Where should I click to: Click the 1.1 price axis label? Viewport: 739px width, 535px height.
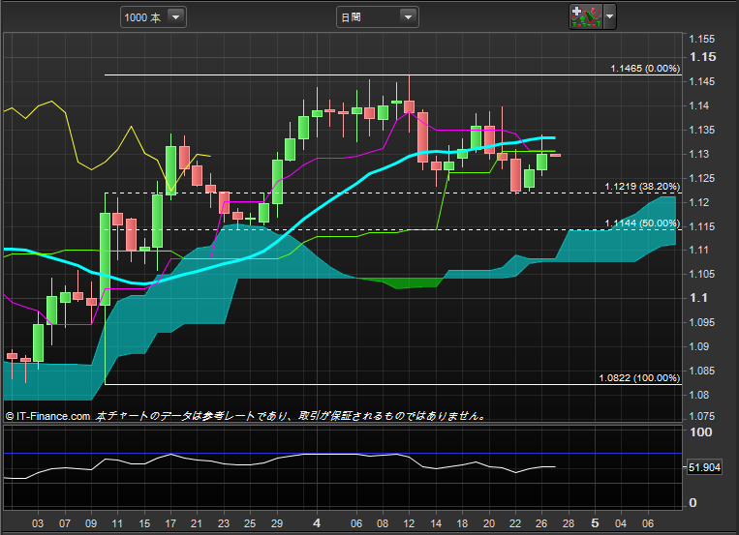tap(698, 298)
